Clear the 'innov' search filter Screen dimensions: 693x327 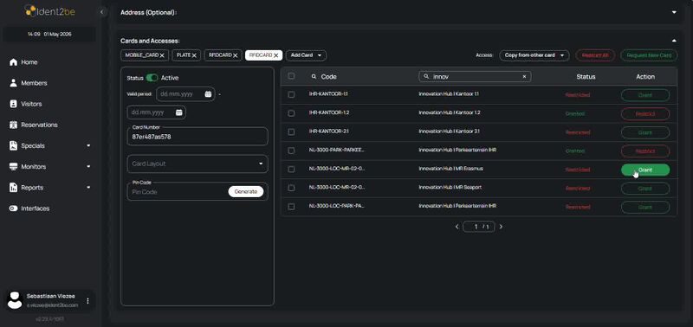pyautogui.click(x=525, y=77)
